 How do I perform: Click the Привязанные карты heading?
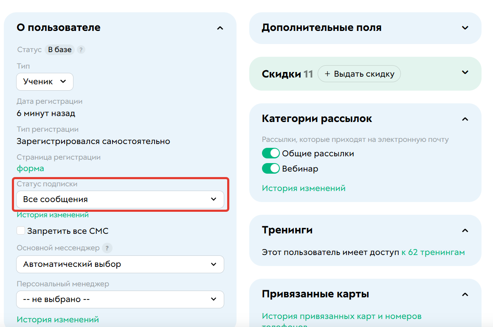(x=316, y=294)
